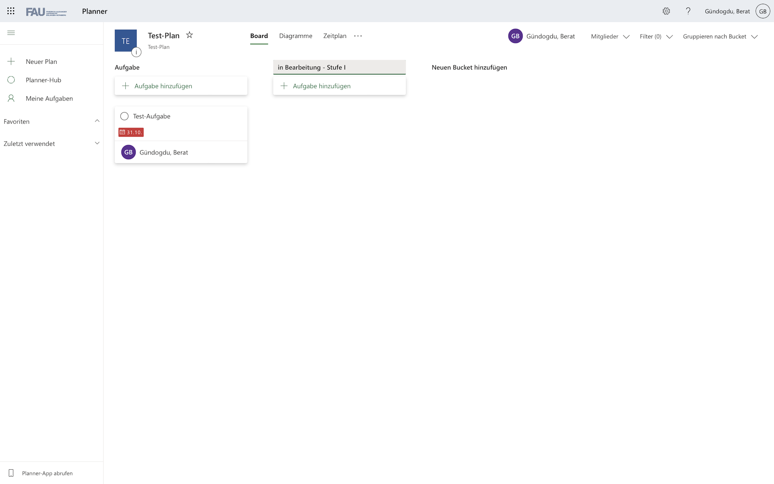The height and width of the screenshot is (484, 774).
Task: Open the Gruppieren nach Bucket dropdown
Action: pos(720,36)
